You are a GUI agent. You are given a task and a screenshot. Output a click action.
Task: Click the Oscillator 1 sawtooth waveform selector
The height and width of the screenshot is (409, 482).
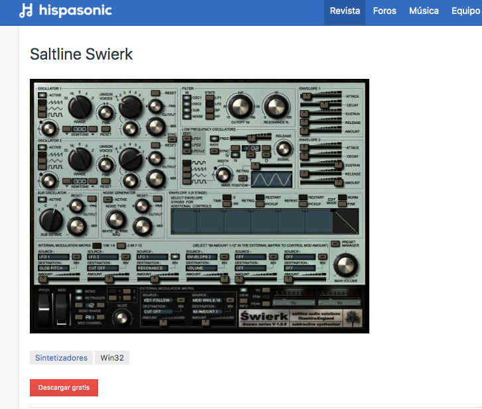42,102
